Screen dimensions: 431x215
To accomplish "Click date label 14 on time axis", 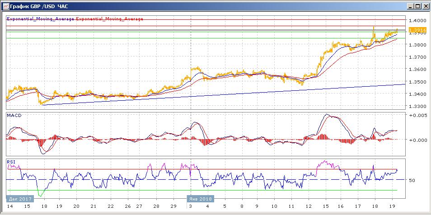I will point(9,206).
